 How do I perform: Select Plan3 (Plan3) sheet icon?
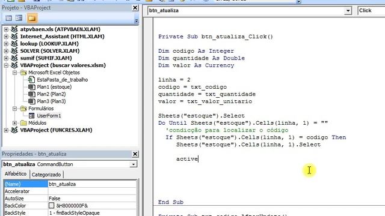pos(31,101)
